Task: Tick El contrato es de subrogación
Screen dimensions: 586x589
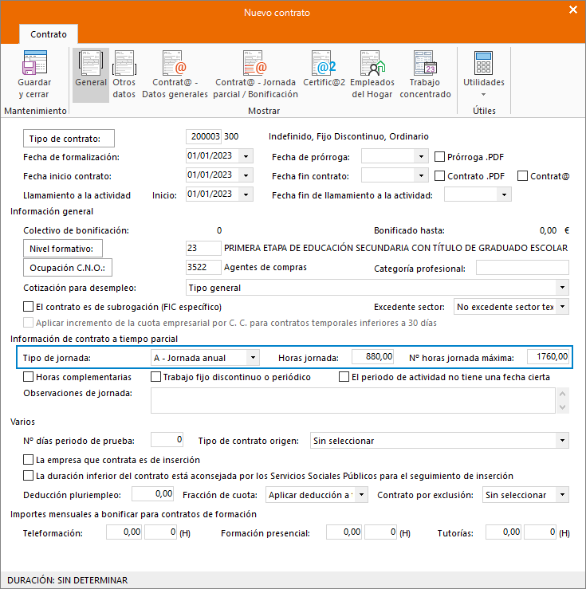Action: tap(29, 307)
